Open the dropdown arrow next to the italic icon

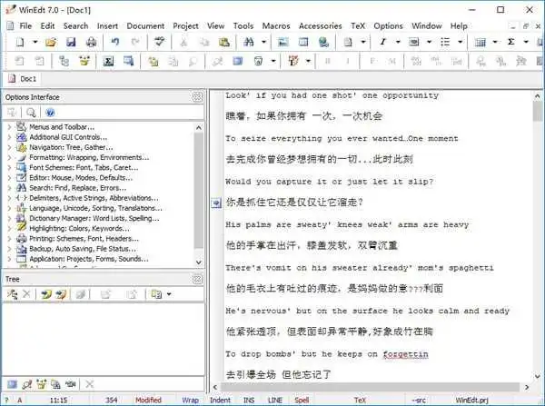point(398,42)
